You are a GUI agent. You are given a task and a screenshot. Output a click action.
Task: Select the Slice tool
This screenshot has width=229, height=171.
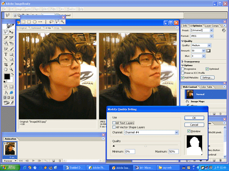tap(6, 37)
